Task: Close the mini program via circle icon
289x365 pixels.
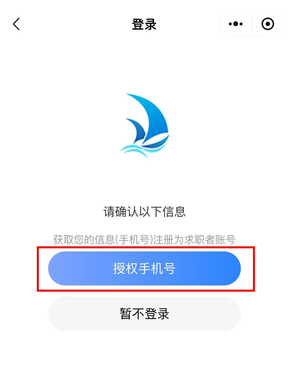Action: coord(268,24)
